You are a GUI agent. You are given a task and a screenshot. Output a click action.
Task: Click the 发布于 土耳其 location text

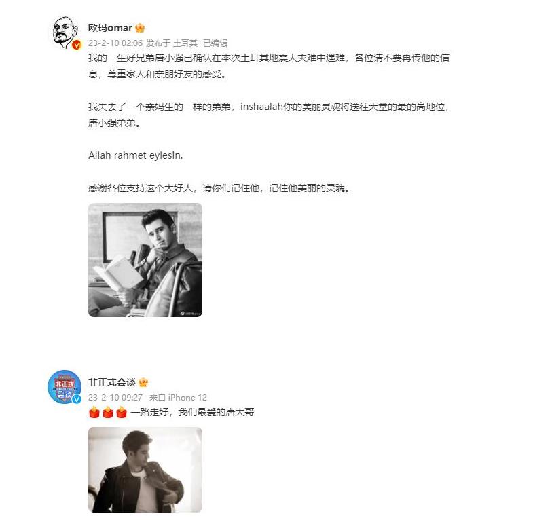172,43
